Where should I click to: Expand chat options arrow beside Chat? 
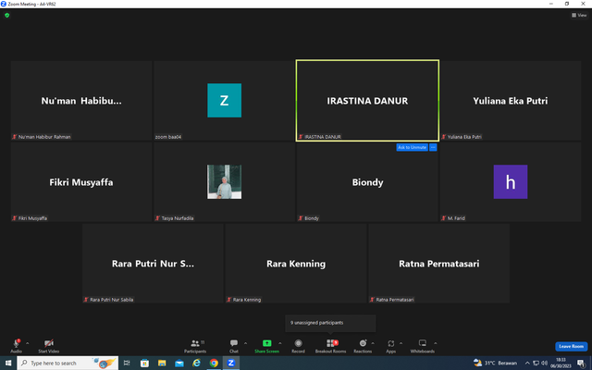pos(245,343)
